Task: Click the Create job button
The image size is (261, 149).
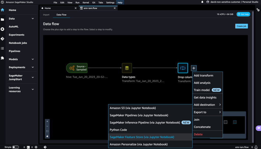Action: click(x=241, y=26)
